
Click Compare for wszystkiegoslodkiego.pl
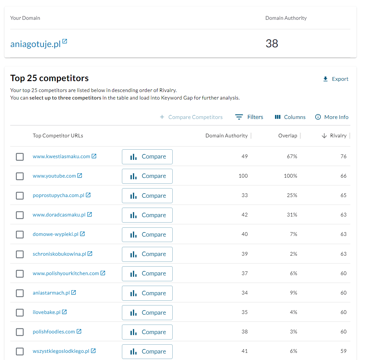point(147,351)
